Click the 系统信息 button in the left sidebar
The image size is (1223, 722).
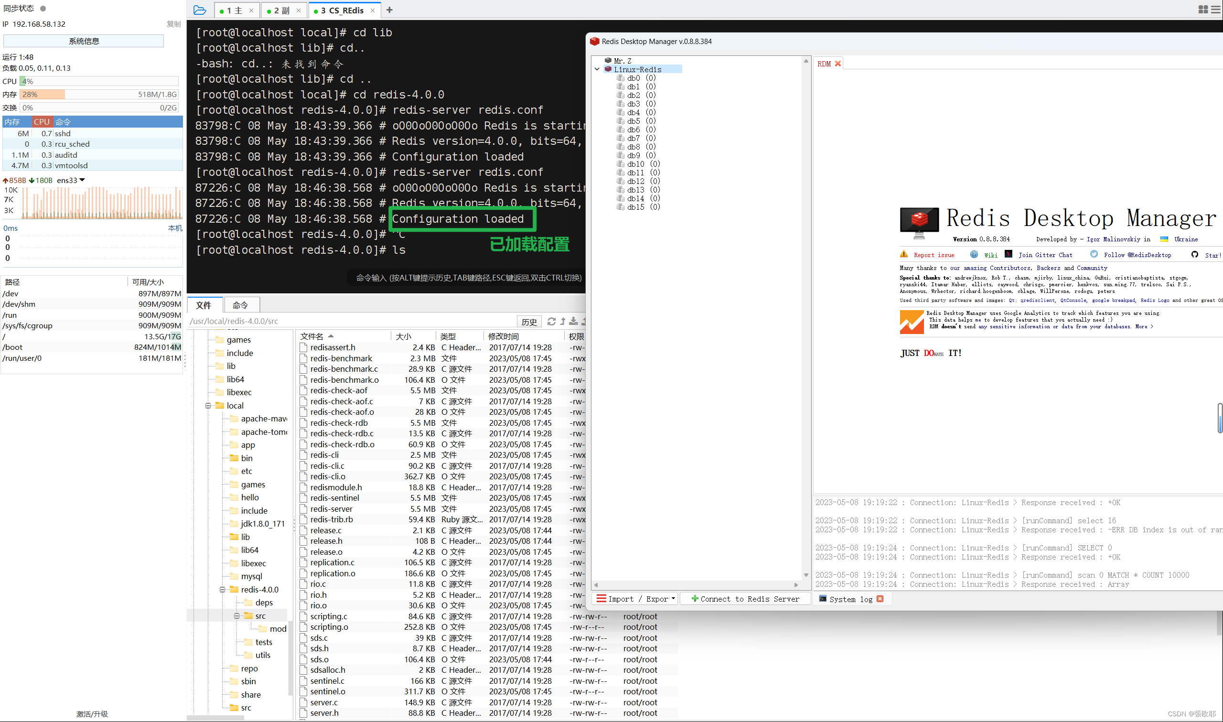pyautogui.click(x=83, y=41)
